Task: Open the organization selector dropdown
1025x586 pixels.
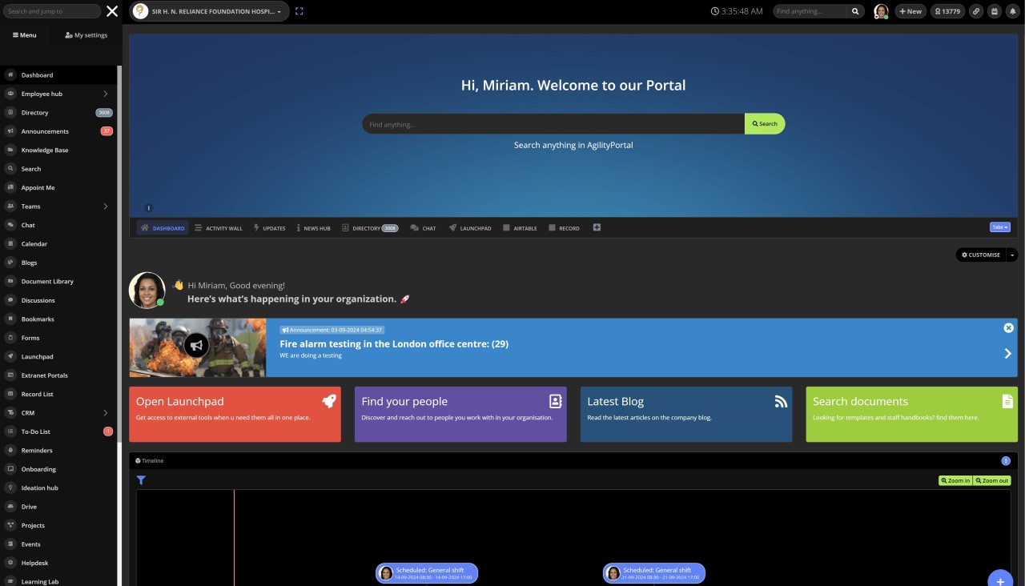Action: [209, 11]
